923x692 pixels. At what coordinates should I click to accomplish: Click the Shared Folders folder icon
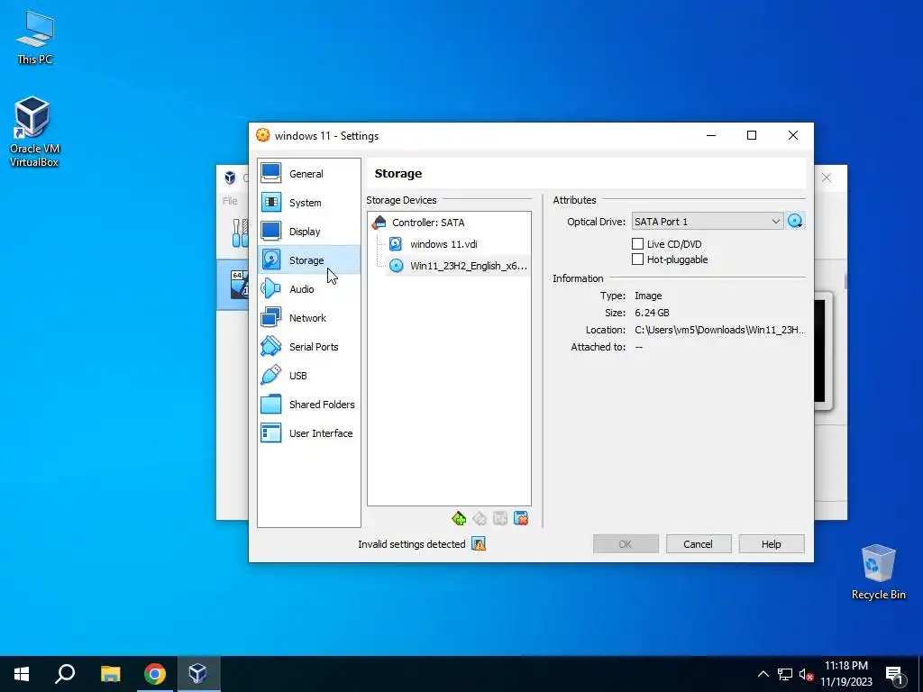click(270, 404)
